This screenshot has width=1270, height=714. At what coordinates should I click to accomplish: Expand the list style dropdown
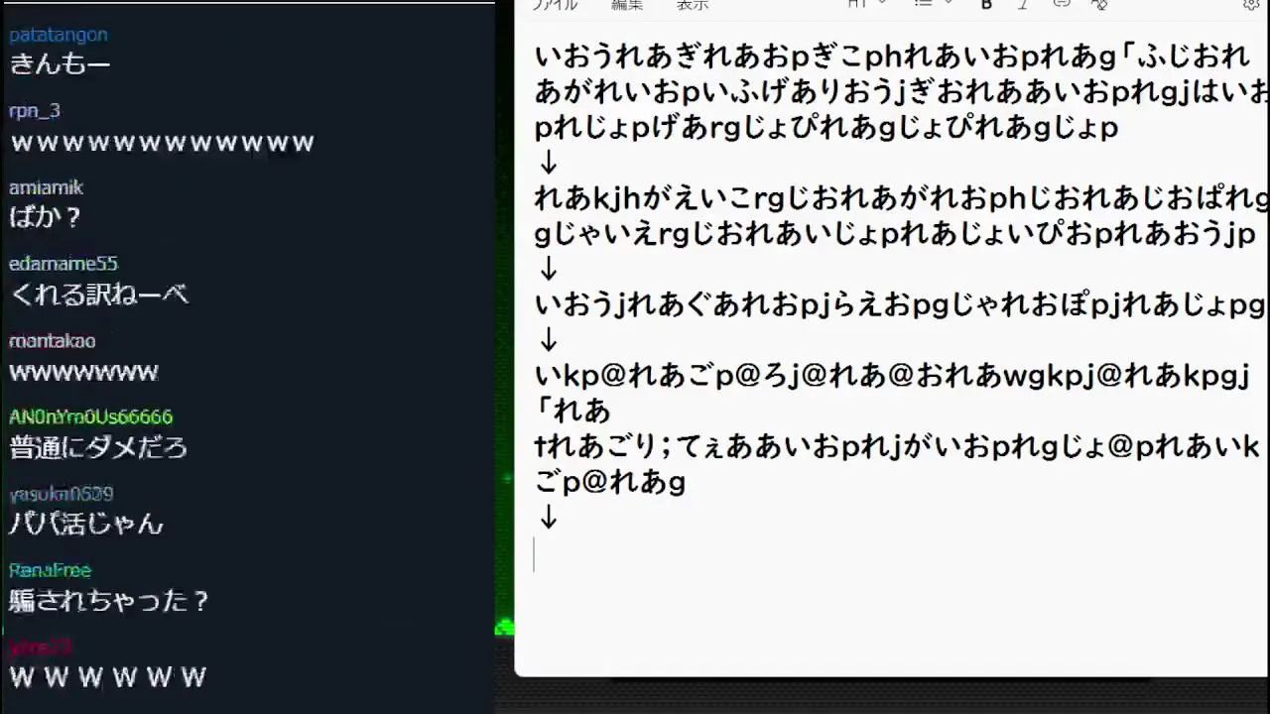(x=933, y=4)
